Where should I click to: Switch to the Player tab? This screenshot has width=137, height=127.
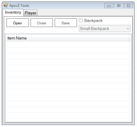[x=30, y=13]
